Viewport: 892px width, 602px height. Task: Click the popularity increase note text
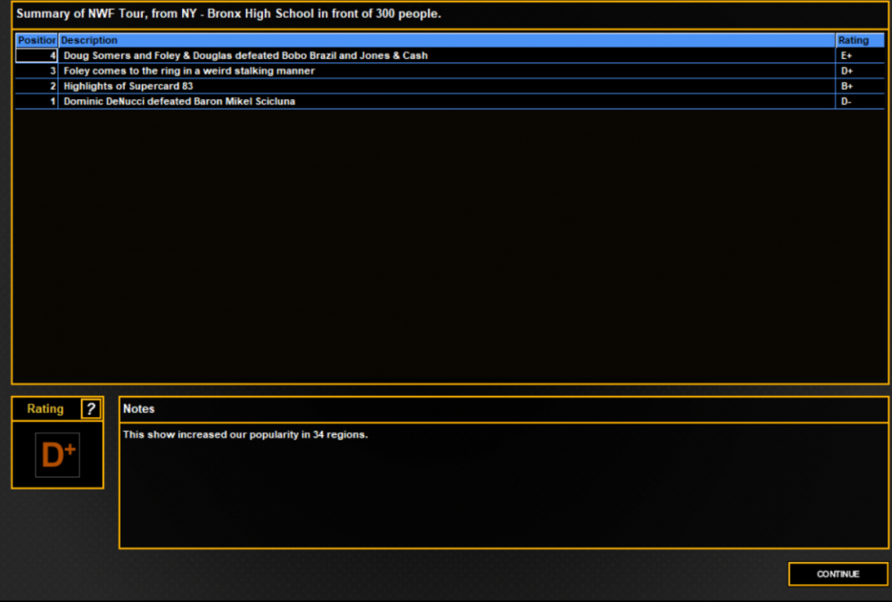(x=245, y=434)
